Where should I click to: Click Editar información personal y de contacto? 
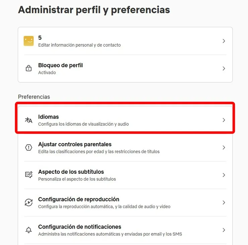click(x=79, y=45)
